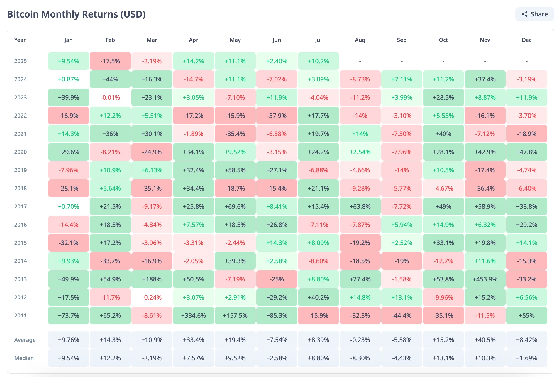Viewport: 559px width, 377px height.
Task: Click November 2013 cell showing +453.9%
Action: coord(485,279)
